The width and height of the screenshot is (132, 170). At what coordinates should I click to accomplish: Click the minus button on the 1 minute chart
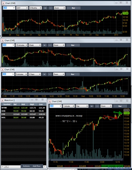coord(97,106)
